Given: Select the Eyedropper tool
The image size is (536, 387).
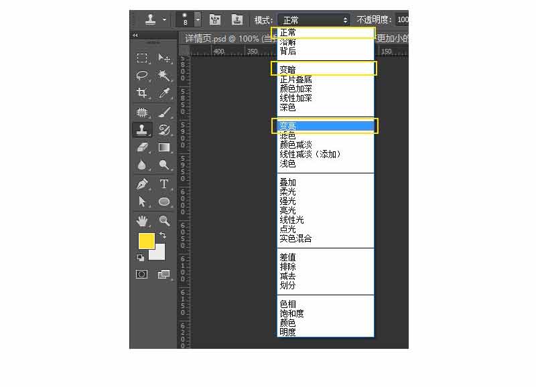Looking at the screenshot, I should (x=163, y=92).
